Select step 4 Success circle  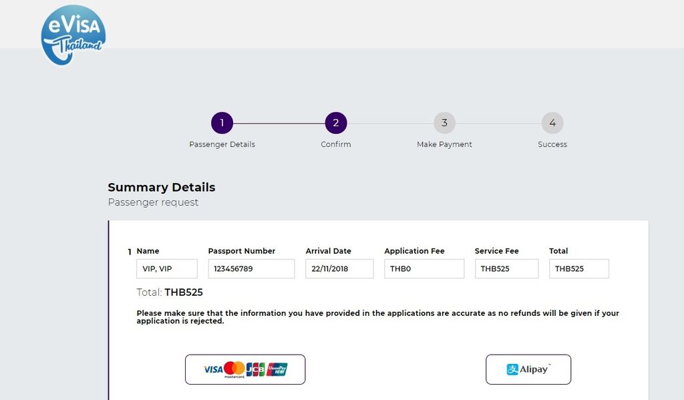click(552, 123)
